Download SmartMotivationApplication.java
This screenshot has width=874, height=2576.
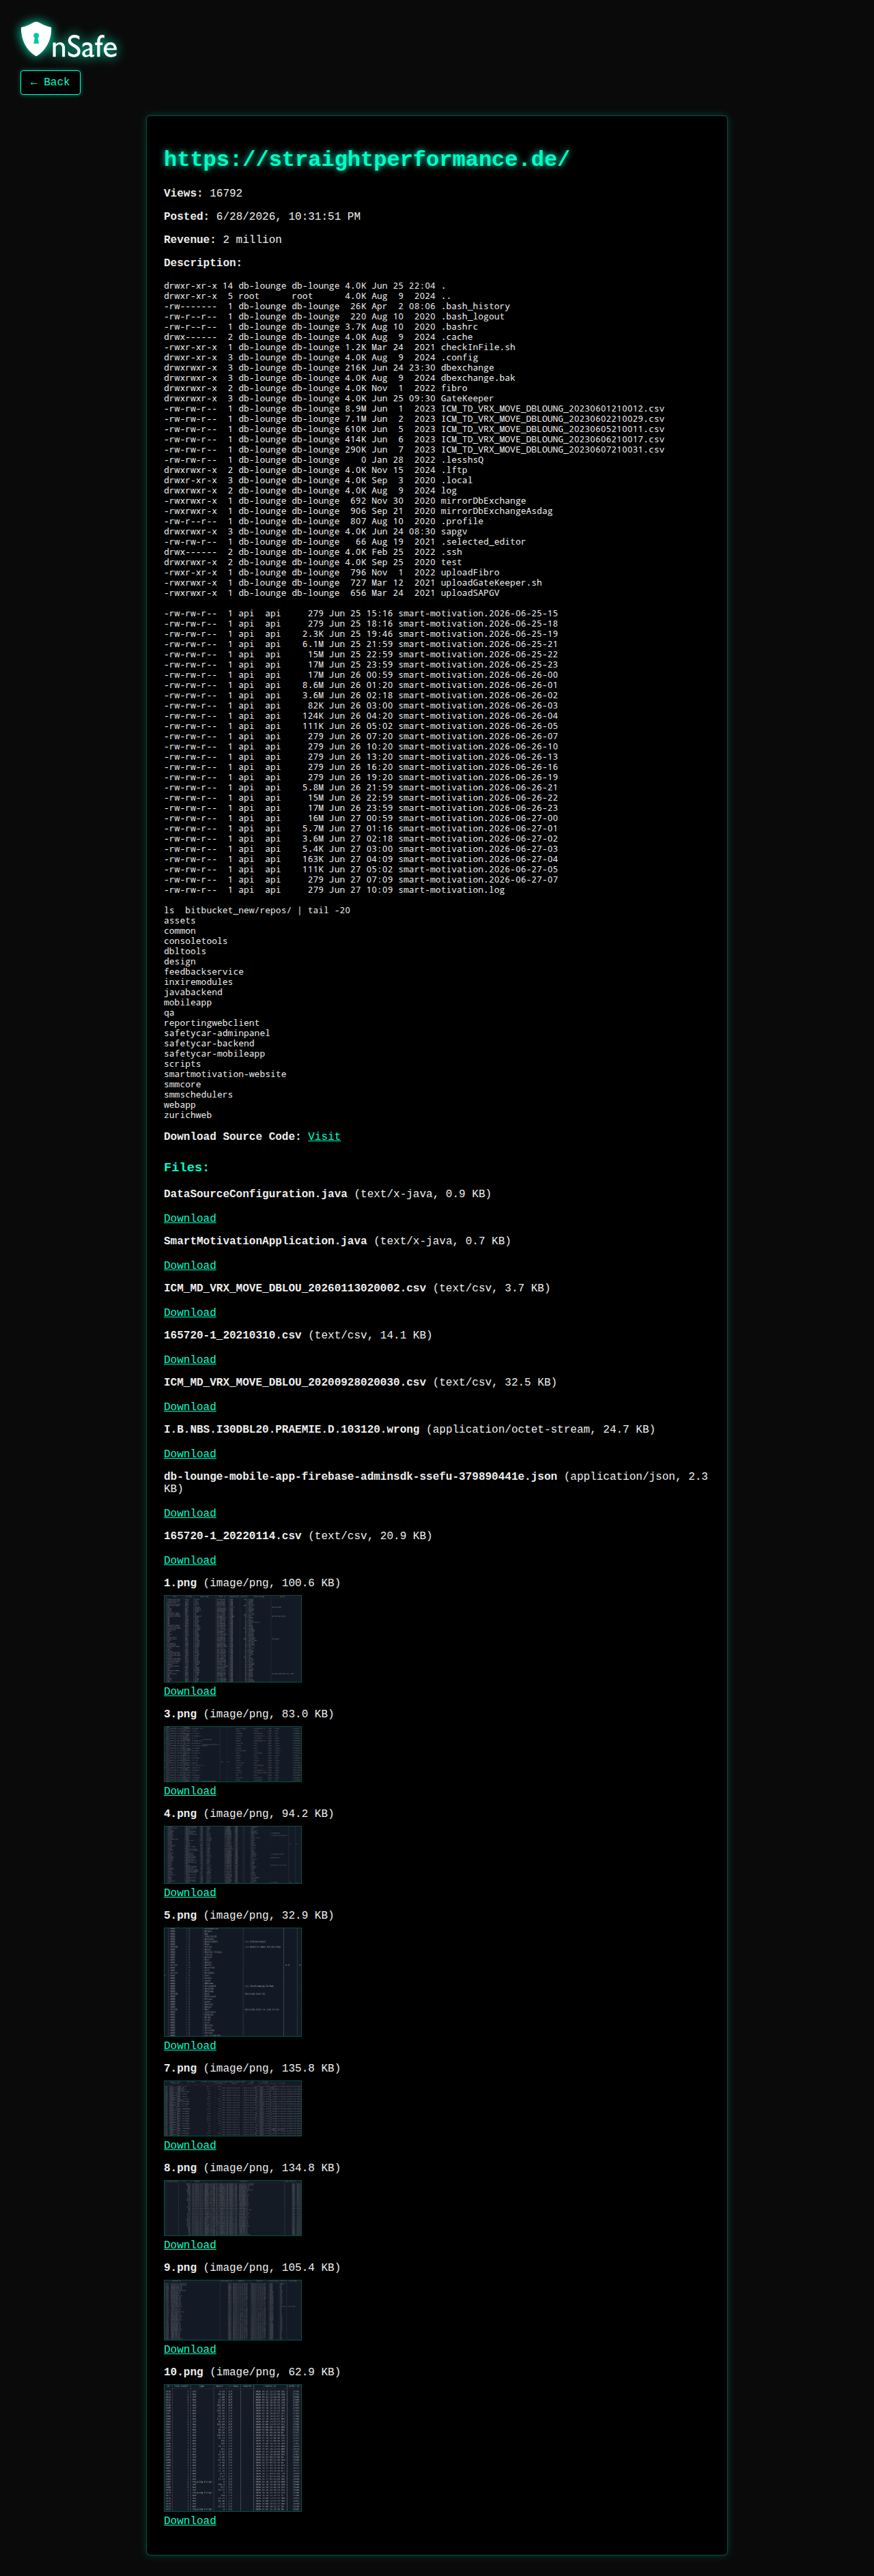pyautogui.click(x=190, y=1265)
